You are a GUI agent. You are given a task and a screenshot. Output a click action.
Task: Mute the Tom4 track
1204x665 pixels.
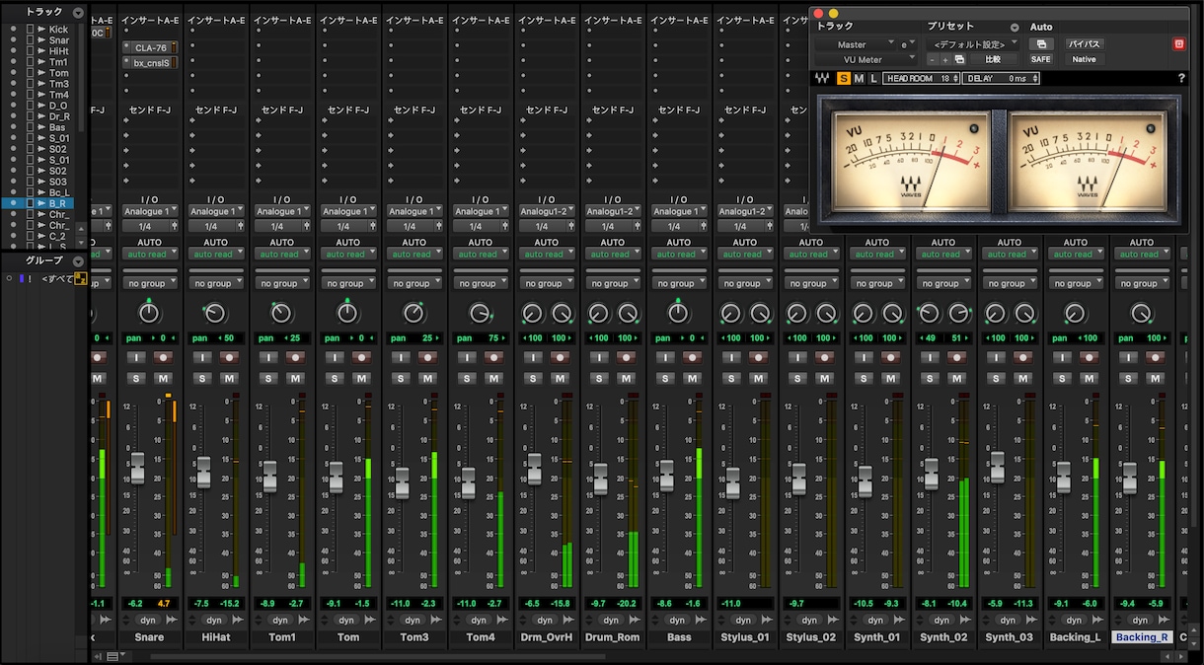[x=493, y=379]
